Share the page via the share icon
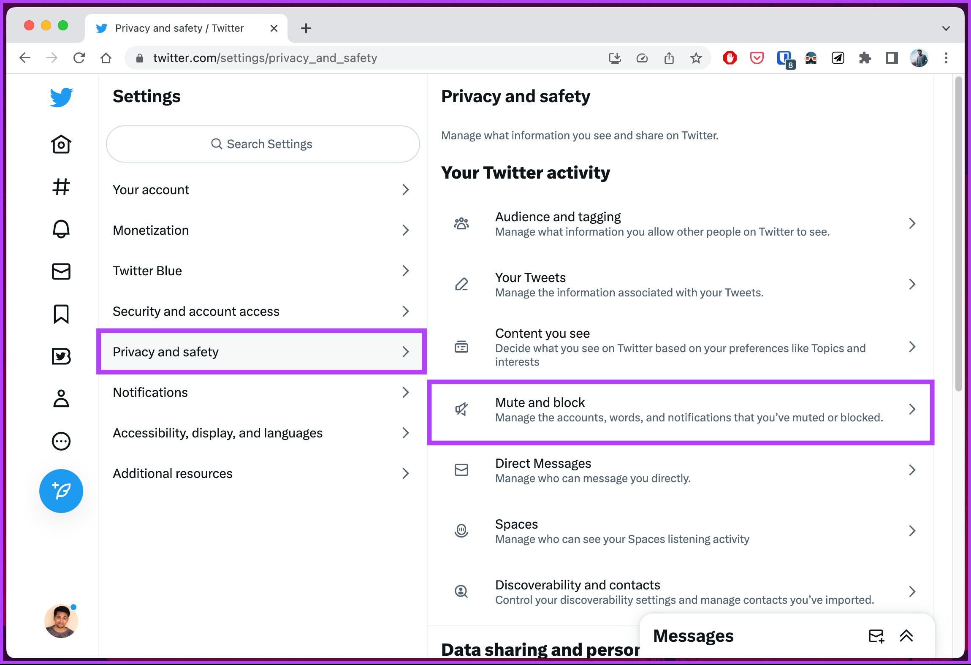 [669, 58]
